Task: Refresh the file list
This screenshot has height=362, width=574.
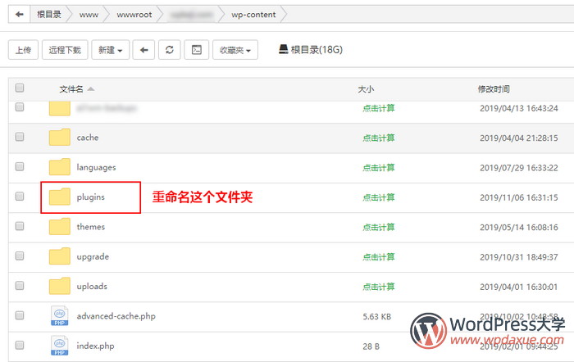Action: (170, 50)
